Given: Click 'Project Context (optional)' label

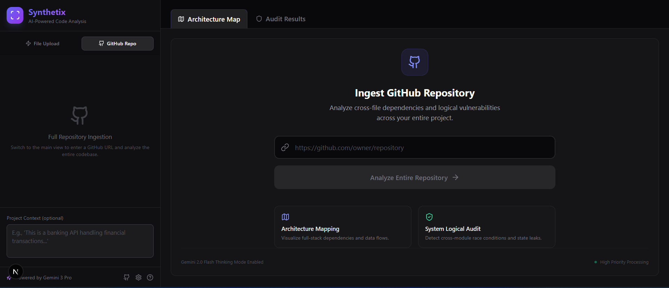Looking at the screenshot, I should point(35,218).
